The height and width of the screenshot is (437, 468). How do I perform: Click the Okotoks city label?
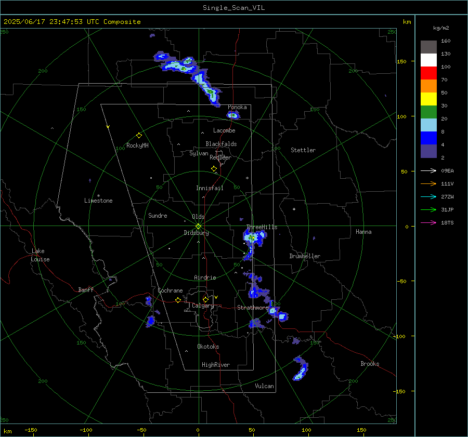tap(208, 347)
